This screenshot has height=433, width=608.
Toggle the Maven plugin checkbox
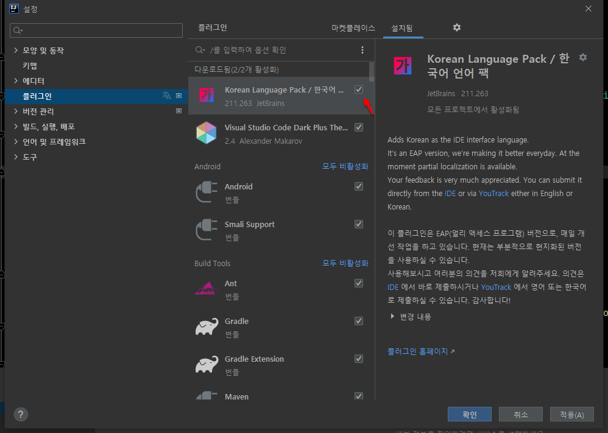coord(359,396)
